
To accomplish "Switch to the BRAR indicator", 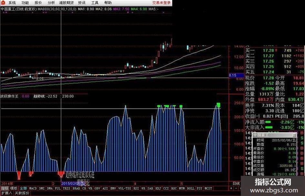I will coord(76,188).
